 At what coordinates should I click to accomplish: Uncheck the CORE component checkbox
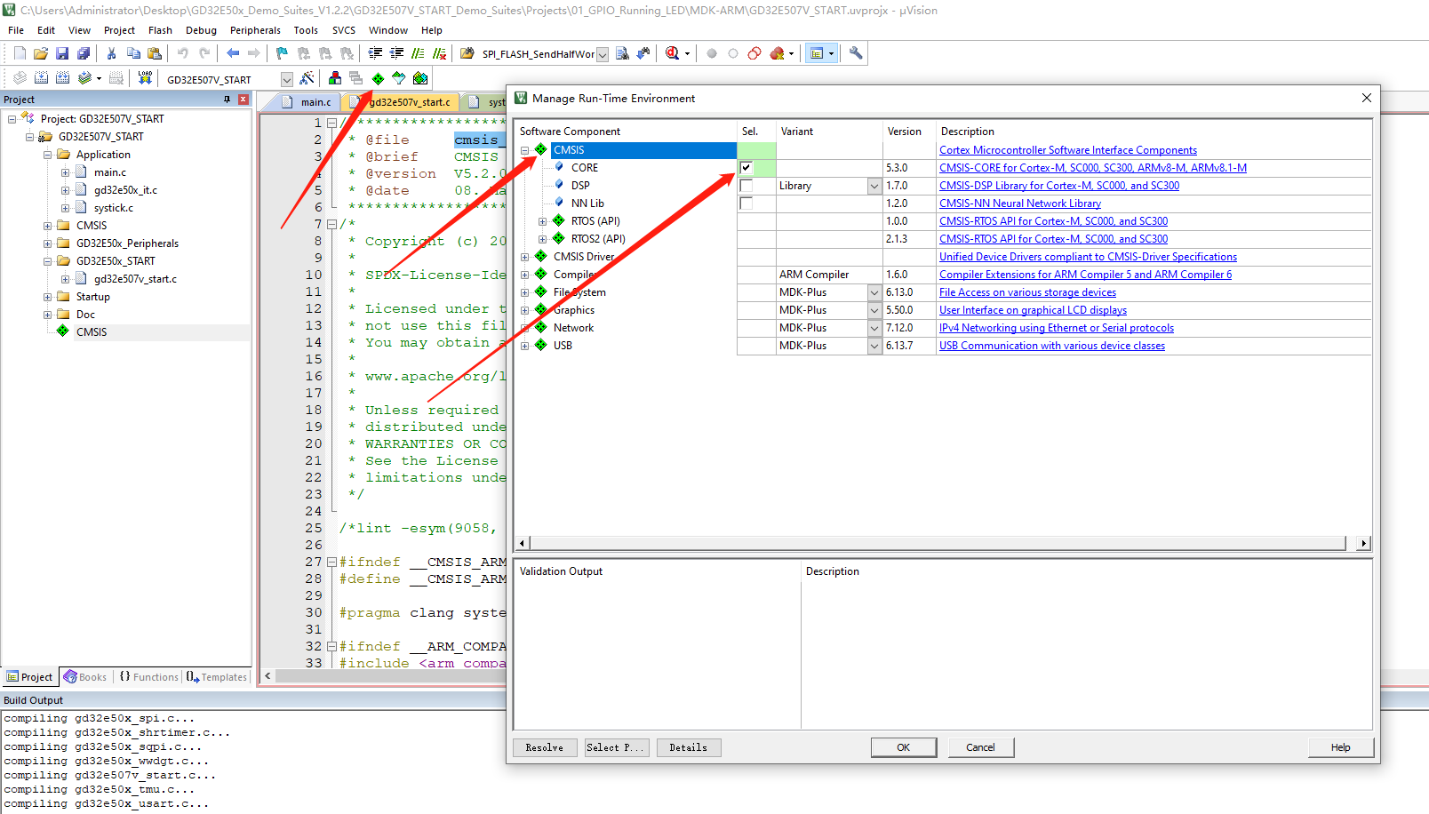coord(746,168)
